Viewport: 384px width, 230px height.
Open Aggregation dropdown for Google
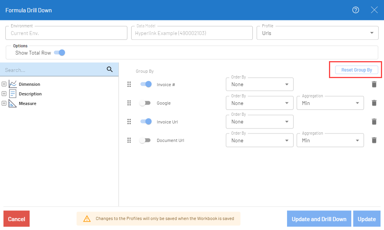(330, 103)
